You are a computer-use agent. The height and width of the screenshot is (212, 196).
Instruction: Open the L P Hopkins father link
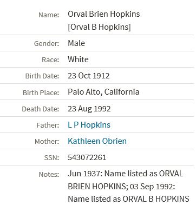[x=89, y=125]
